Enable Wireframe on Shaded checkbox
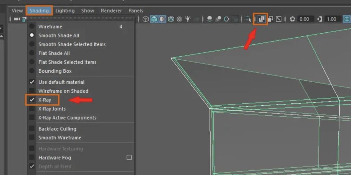The image size is (351, 175). point(32,91)
